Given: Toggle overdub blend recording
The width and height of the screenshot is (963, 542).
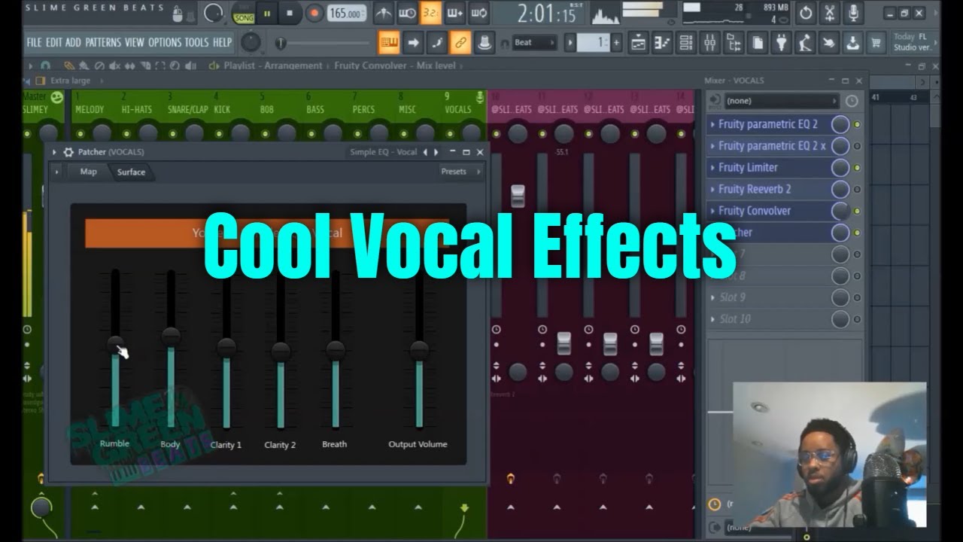Looking at the screenshot, I should tap(455, 13).
